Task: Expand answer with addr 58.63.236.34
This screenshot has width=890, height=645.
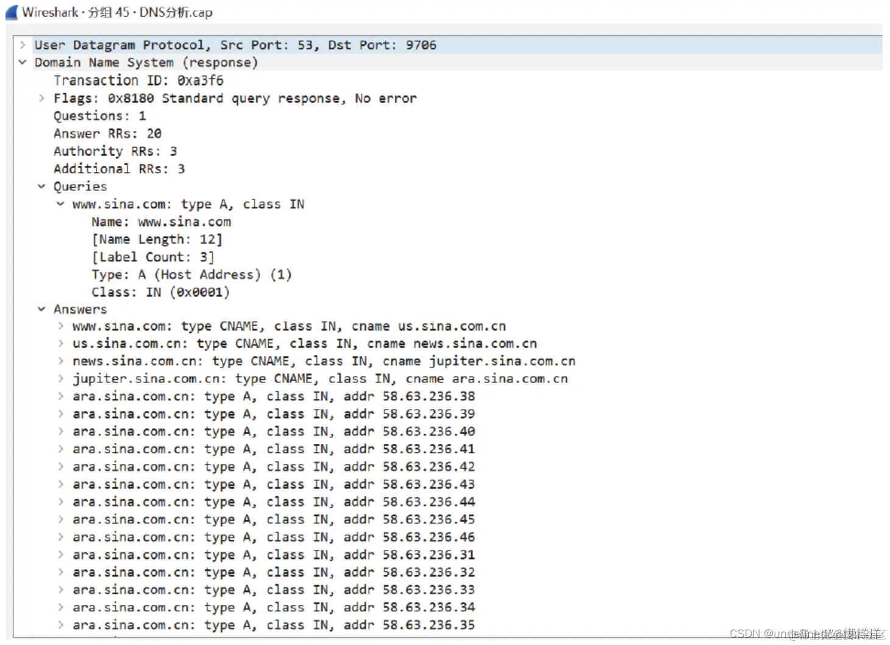Action: (x=61, y=607)
